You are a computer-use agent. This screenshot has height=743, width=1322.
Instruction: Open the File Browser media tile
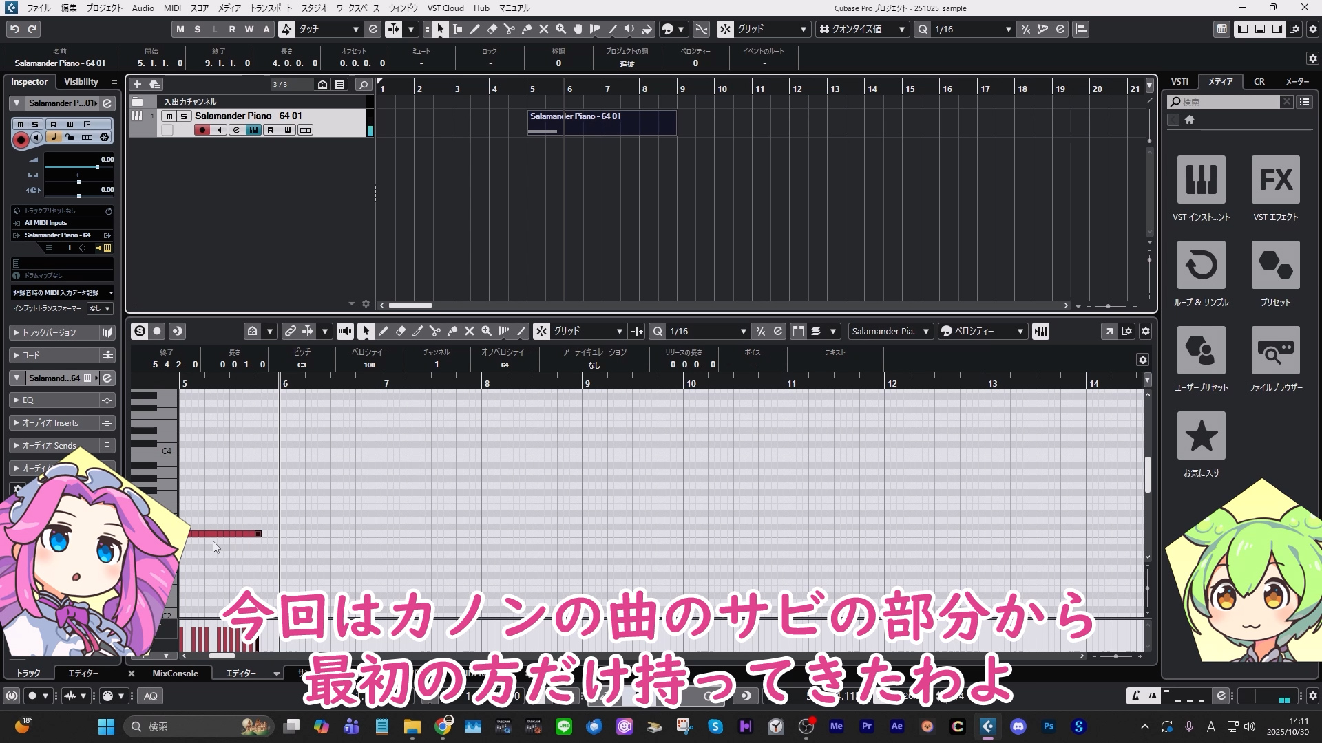pyautogui.click(x=1275, y=350)
